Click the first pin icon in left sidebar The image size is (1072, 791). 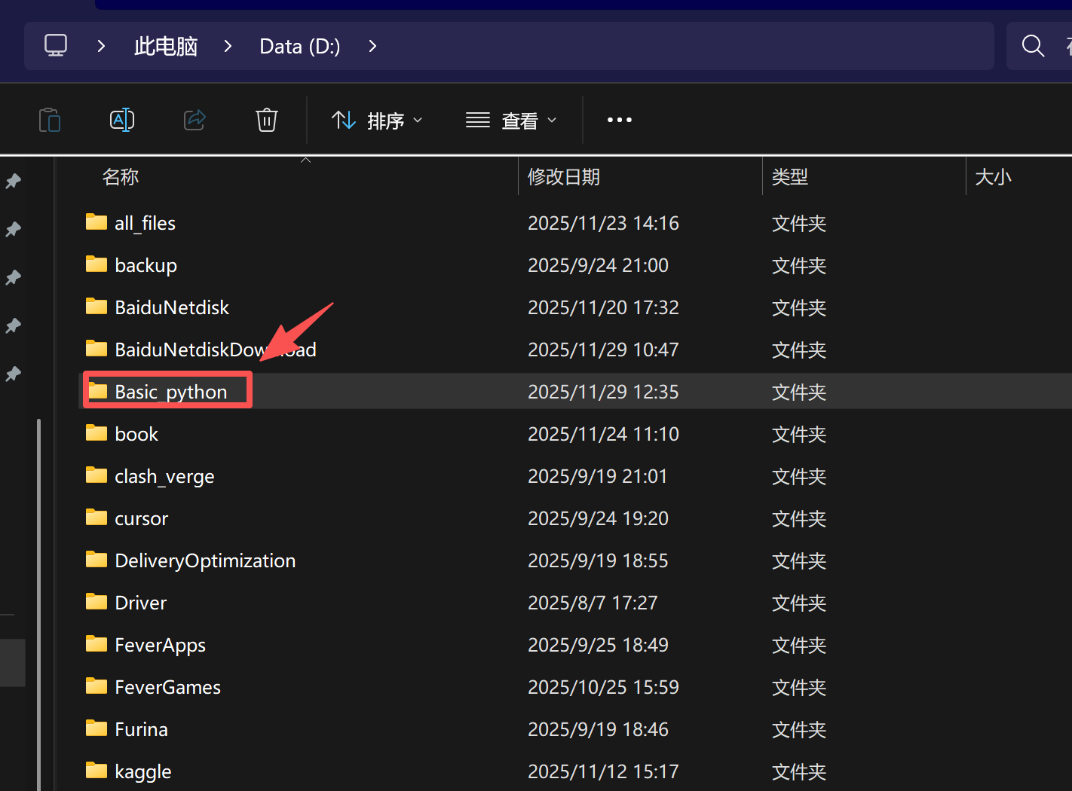pyautogui.click(x=14, y=181)
